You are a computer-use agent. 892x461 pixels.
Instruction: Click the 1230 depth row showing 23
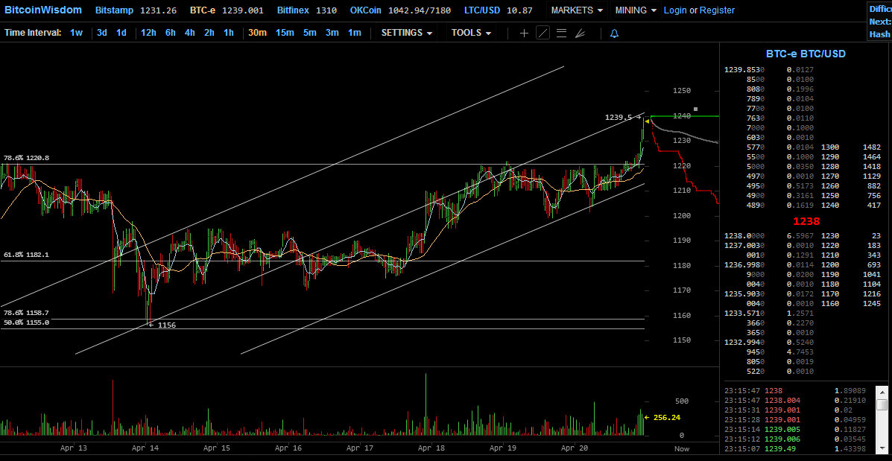[852, 236]
